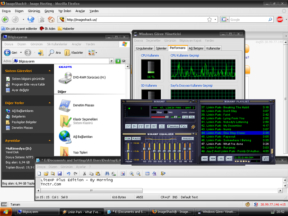
Task: Go up one folder level in Bilgisayarım
Action: coord(41,53)
